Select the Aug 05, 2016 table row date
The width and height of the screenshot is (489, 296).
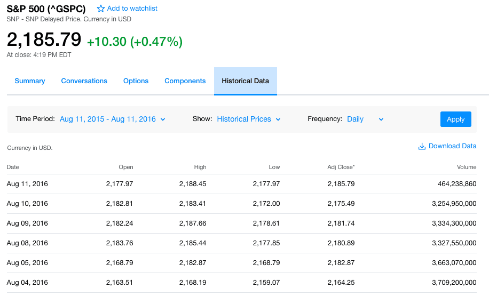[x=27, y=263]
